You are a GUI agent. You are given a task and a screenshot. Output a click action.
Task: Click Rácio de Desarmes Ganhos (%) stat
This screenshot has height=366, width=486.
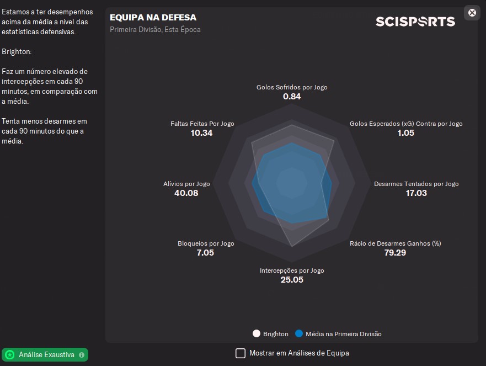click(395, 243)
